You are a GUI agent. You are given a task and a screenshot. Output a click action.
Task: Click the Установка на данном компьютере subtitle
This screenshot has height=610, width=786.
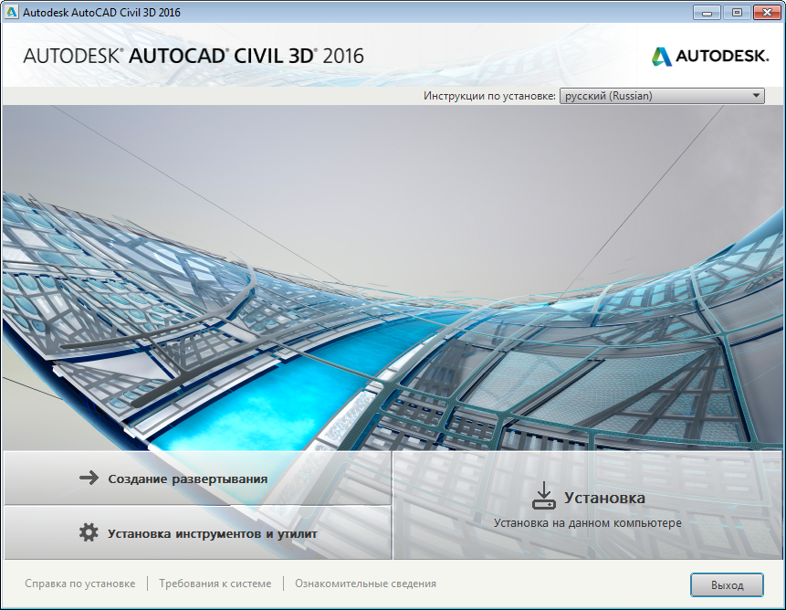pos(588,522)
